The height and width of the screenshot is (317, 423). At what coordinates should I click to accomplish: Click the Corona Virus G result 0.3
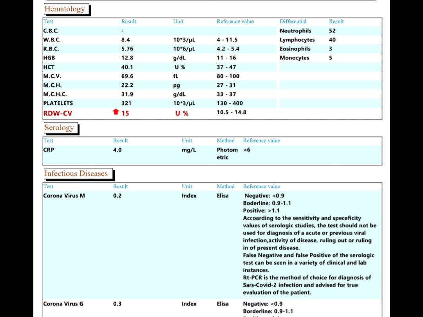click(x=117, y=304)
